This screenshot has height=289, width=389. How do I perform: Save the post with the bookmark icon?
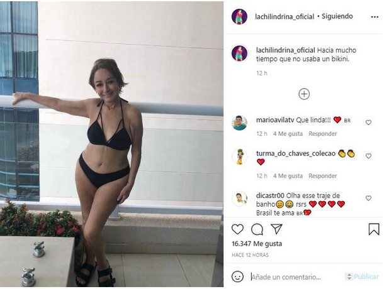[x=374, y=229]
